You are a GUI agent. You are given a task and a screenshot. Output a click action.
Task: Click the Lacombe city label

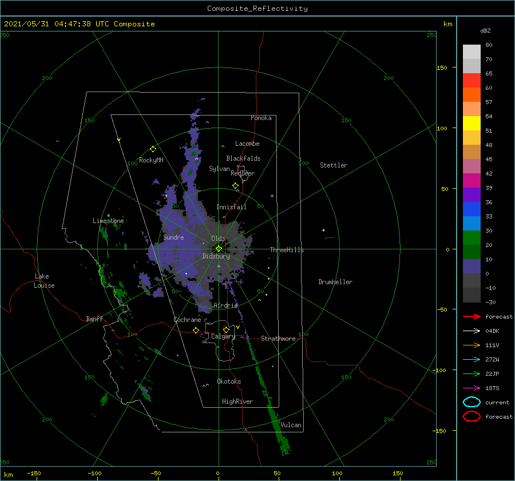click(247, 144)
